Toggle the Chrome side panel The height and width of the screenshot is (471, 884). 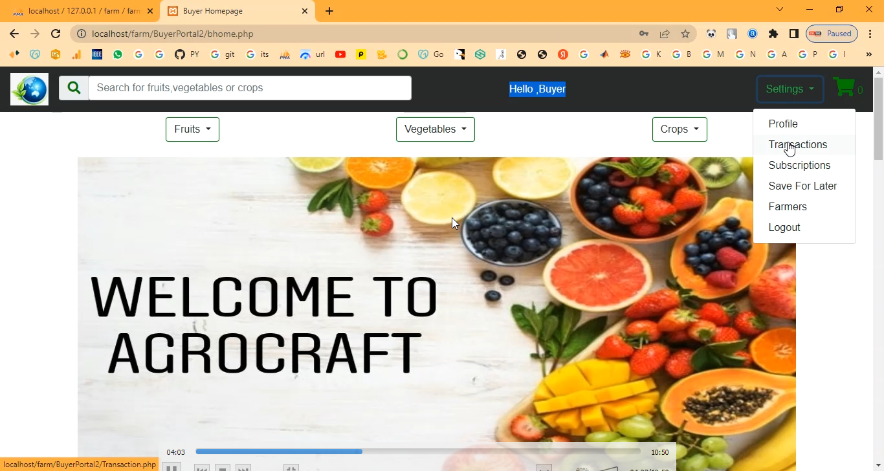click(794, 34)
